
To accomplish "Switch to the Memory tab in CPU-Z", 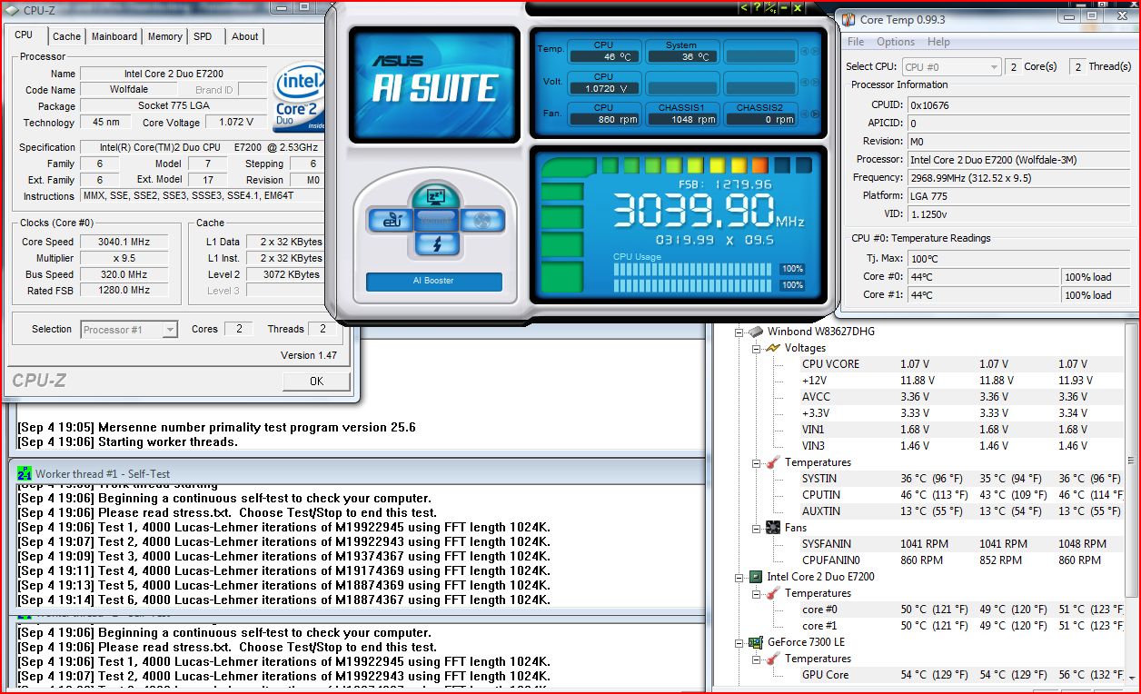I will [x=165, y=36].
